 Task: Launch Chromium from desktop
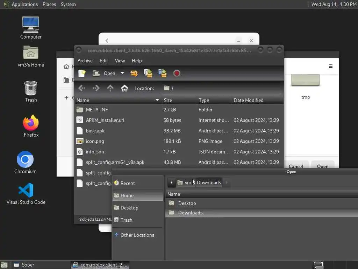point(25,163)
